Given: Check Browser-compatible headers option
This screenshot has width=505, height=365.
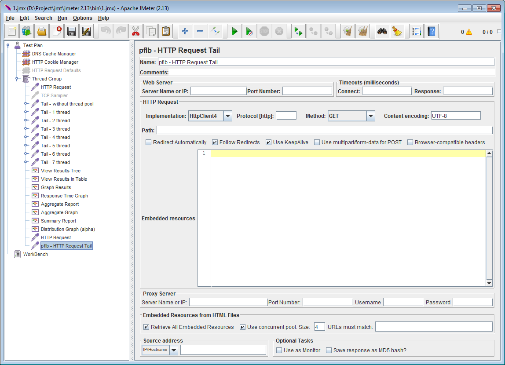Looking at the screenshot, I should pos(410,142).
